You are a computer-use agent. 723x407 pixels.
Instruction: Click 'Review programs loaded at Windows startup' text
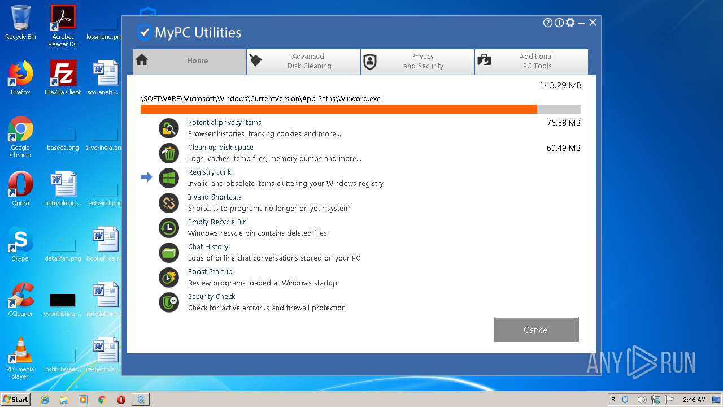tap(262, 283)
